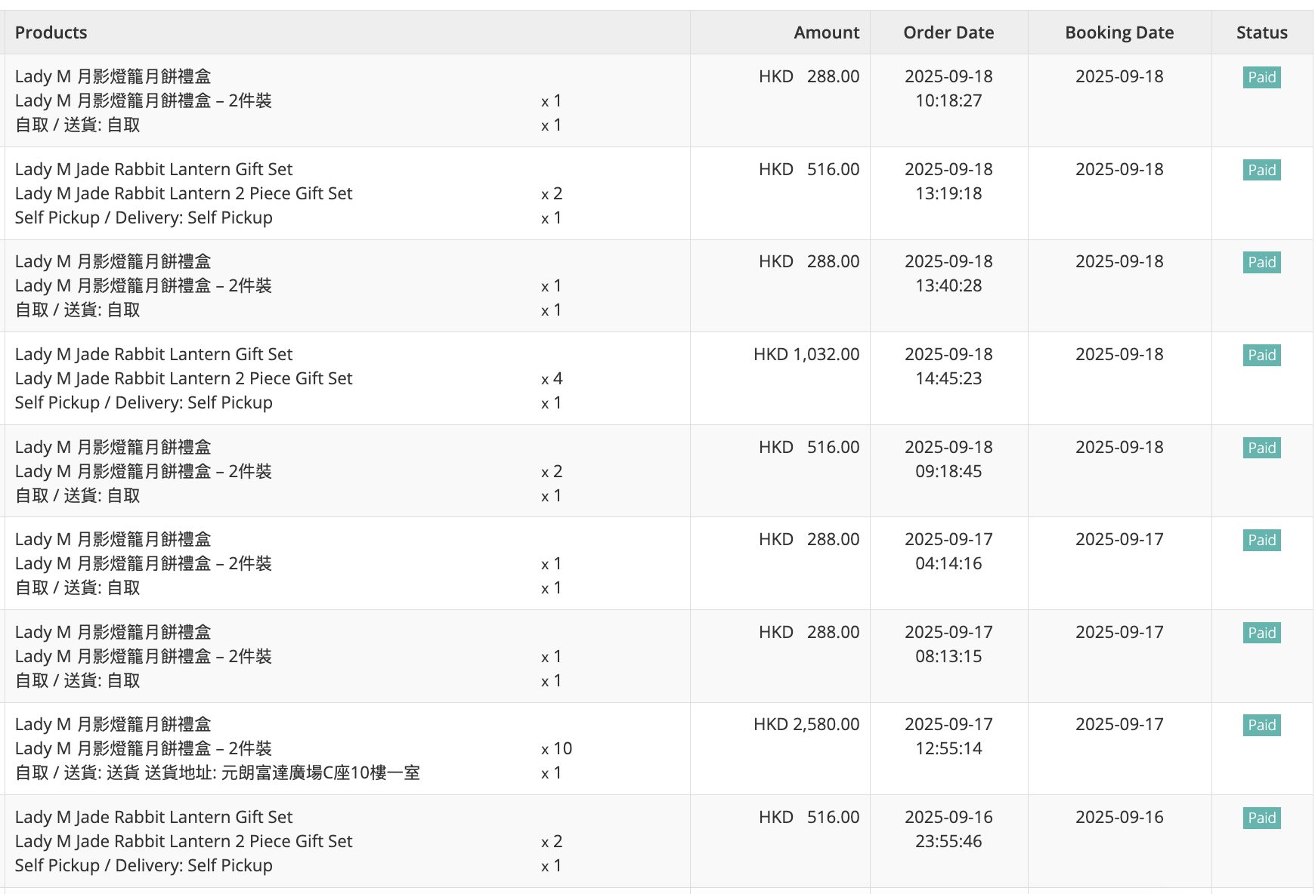This screenshot has width=1315, height=894.
Task: Select the HKD 2,580.00 amount
Action: click(x=806, y=724)
